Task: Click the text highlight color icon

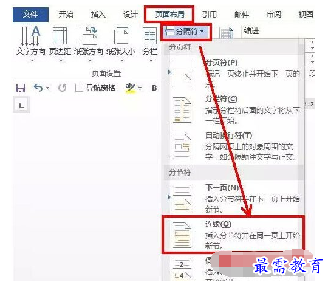Action: 131,88
